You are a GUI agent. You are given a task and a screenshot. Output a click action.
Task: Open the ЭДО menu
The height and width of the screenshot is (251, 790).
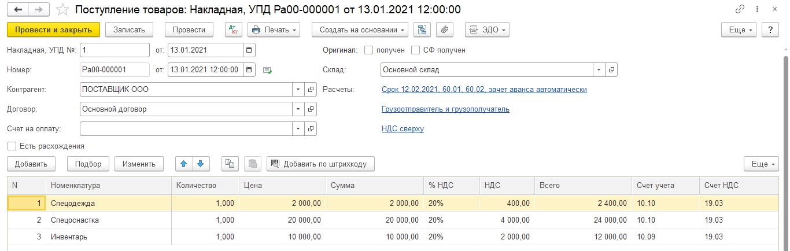487,29
